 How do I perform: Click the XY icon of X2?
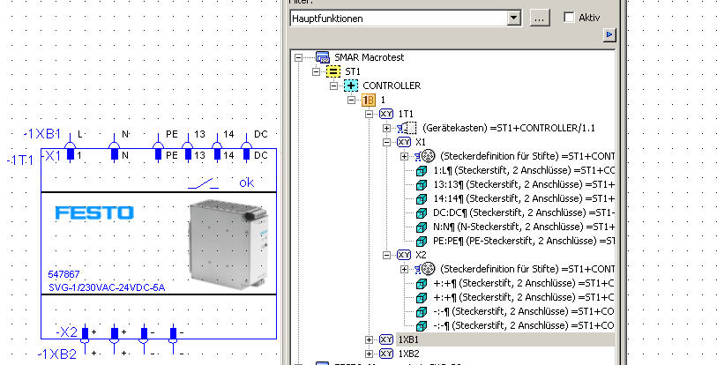point(404,255)
